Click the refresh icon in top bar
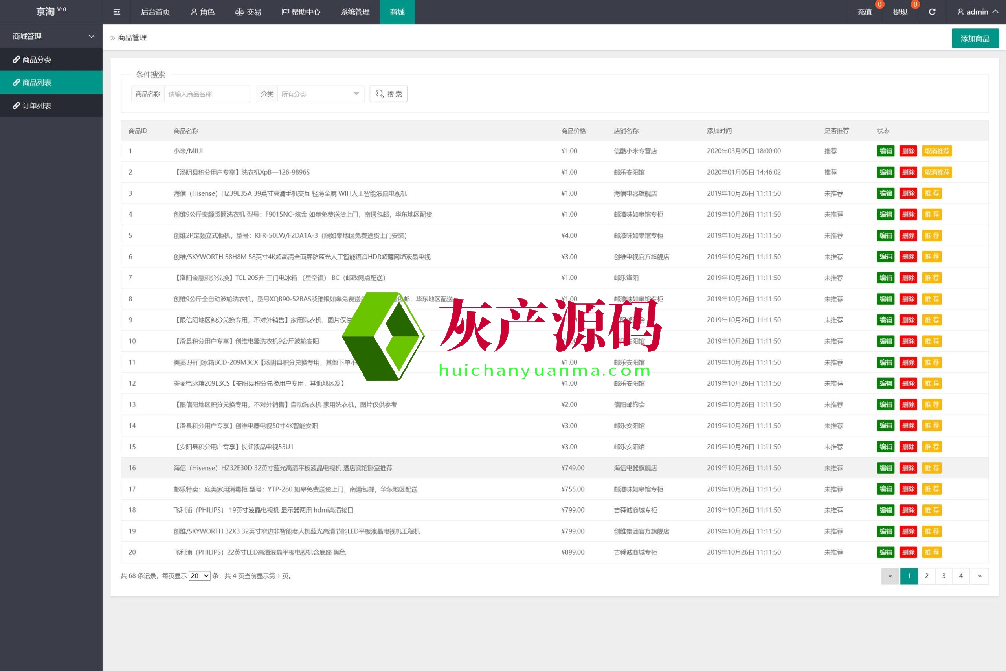This screenshot has height=671, width=1006. click(x=932, y=12)
